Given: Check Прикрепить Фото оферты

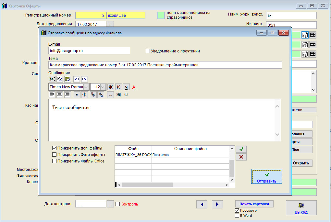Looking at the screenshot, I should point(55,155).
